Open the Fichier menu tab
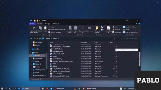 [x=32, y=24]
